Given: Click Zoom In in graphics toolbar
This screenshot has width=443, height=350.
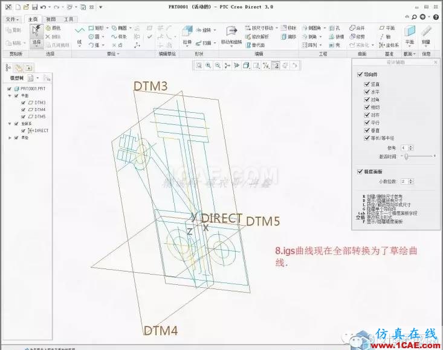Looking at the screenshot, I should tap(209, 66).
